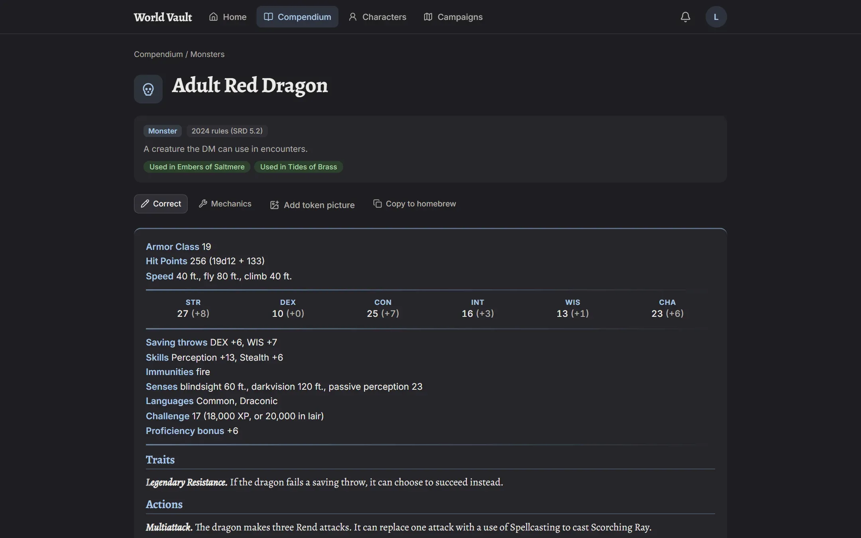Click the Senses label
Viewport: 861px width, 538px height.
tap(161, 387)
